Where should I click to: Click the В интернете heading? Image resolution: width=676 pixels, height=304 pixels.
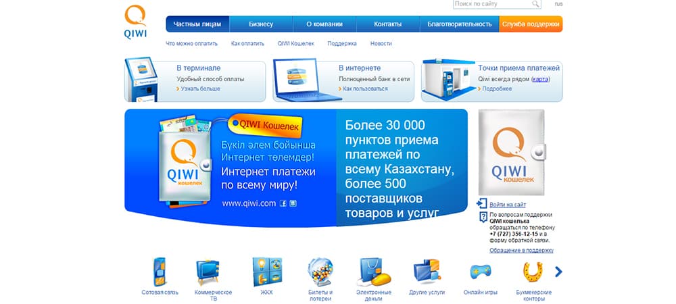click(x=360, y=68)
